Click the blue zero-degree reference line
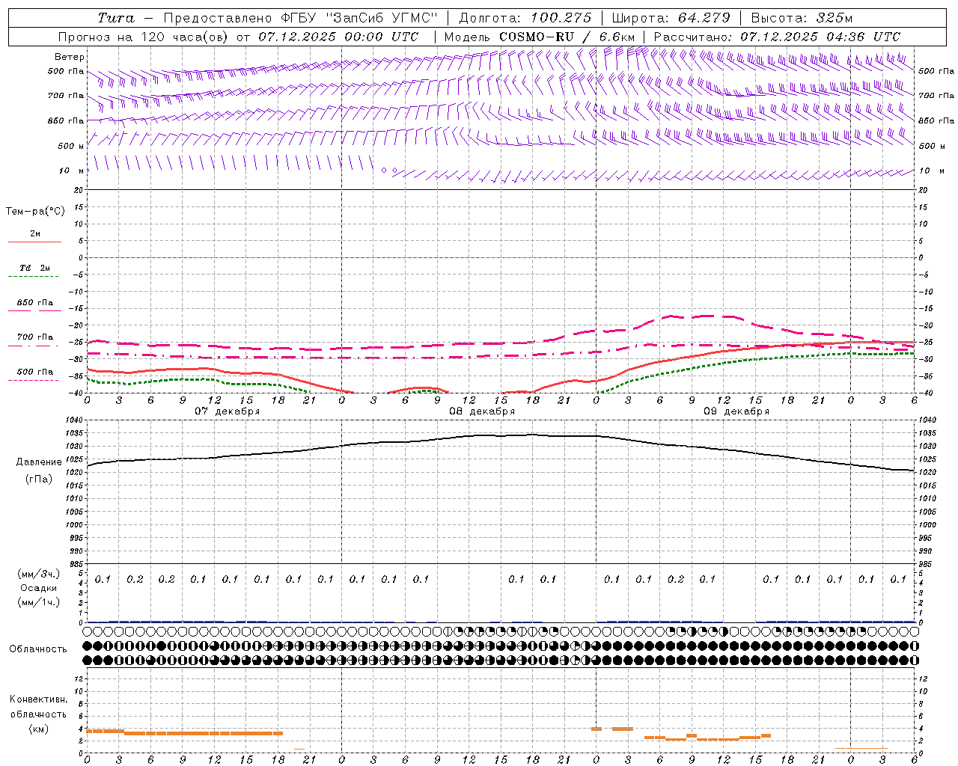This screenshot has width=958, height=766. click(x=501, y=257)
